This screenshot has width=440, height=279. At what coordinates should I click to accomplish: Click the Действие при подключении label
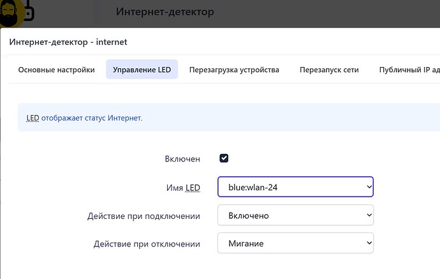(143, 216)
